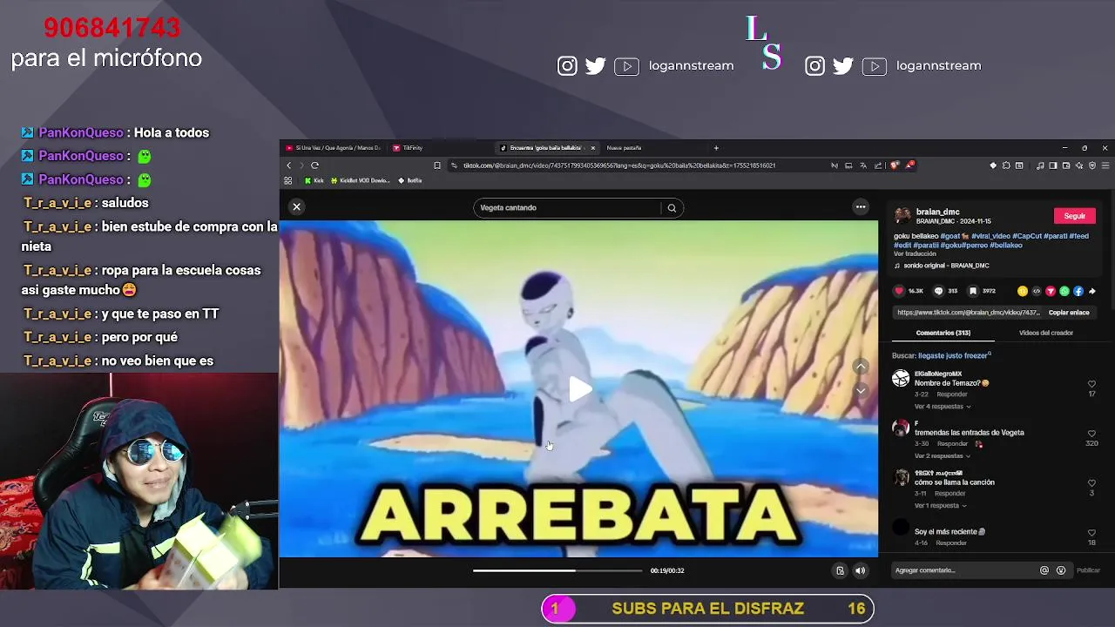Open comments via the speech bubble icon (313)
1115x627 pixels.
click(x=938, y=291)
